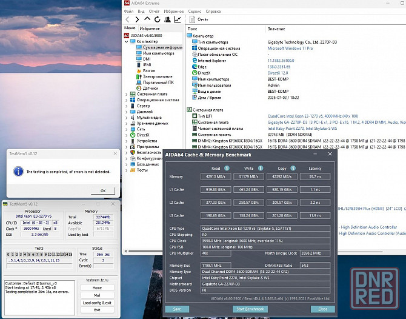This screenshot has height=319, width=406.
Task: Expand the Сервер tree node
Action: [127, 106]
